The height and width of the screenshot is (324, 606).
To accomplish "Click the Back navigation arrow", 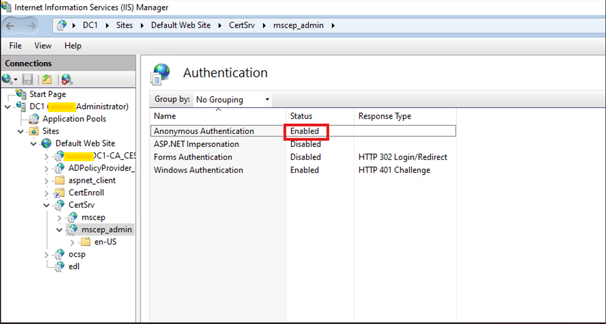I will coord(10,25).
